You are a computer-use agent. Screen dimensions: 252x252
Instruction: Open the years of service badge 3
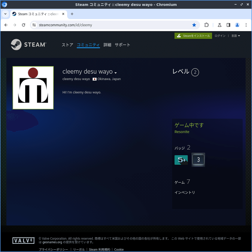click(198, 160)
